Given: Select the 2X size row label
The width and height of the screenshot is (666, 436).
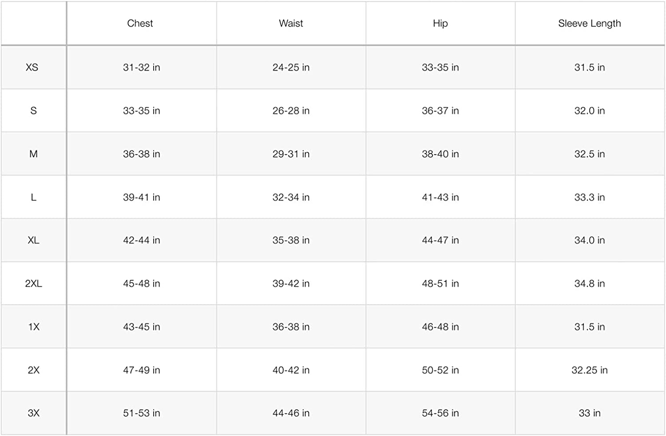Looking at the screenshot, I should 34,370.
